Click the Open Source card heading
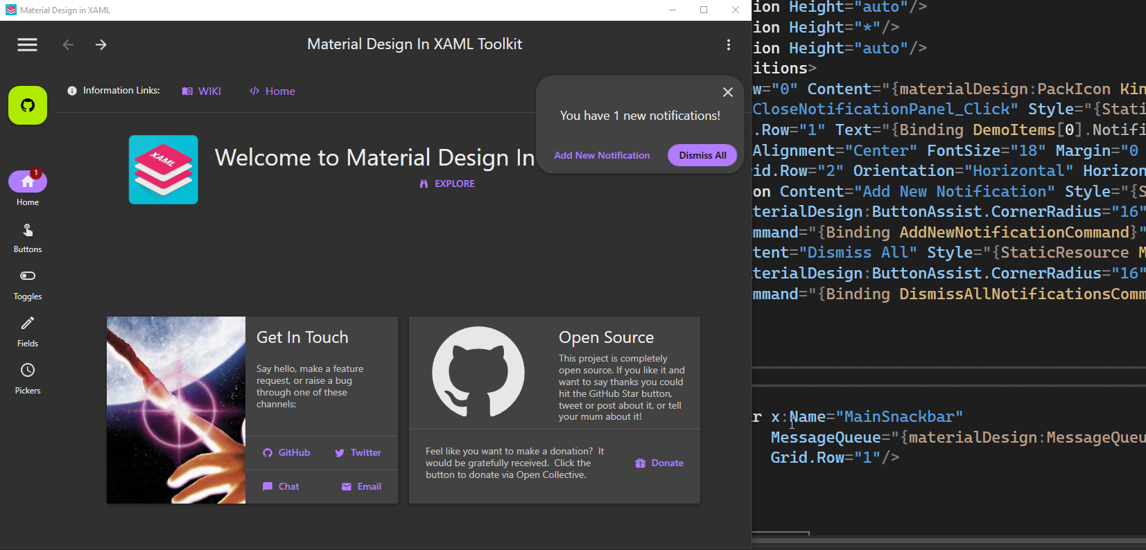 point(607,337)
